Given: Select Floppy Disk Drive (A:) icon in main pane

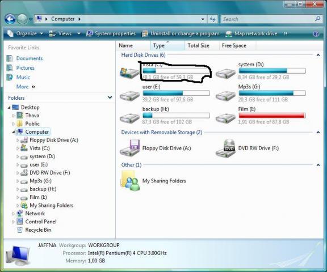Looking at the screenshot, I should 129,148.
